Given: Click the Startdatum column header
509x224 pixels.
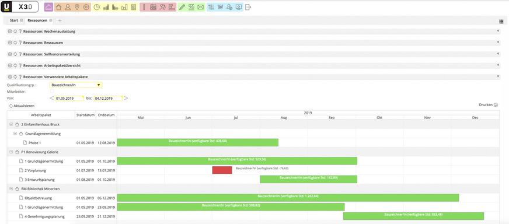Looking at the screenshot, I should tap(85, 115).
